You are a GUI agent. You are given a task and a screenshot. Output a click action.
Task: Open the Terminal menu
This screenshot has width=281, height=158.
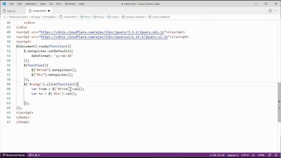(x=70, y=4)
